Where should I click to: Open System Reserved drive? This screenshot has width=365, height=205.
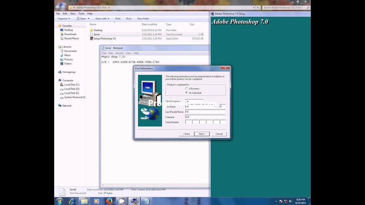click(x=75, y=97)
